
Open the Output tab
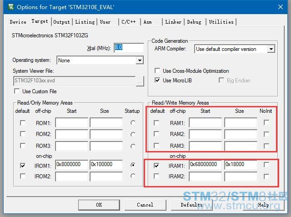(x=62, y=22)
